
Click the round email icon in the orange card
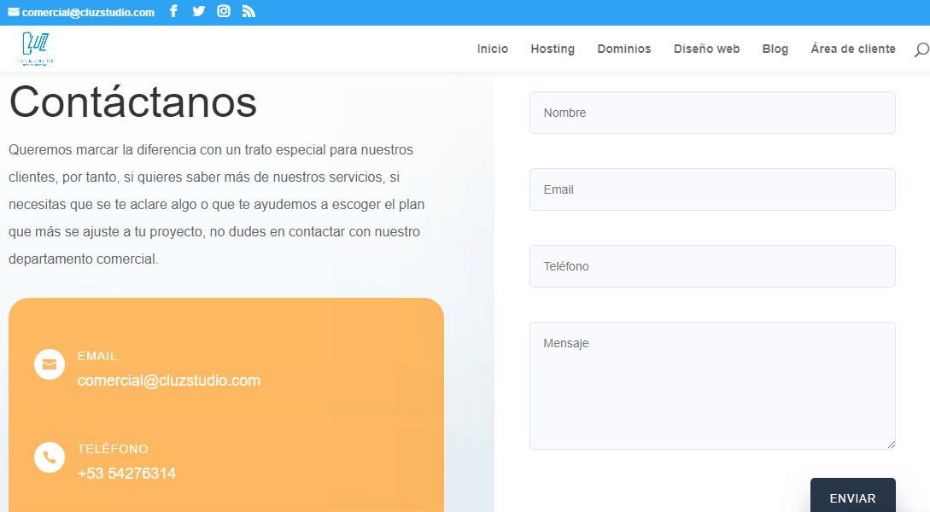[x=50, y=364]
